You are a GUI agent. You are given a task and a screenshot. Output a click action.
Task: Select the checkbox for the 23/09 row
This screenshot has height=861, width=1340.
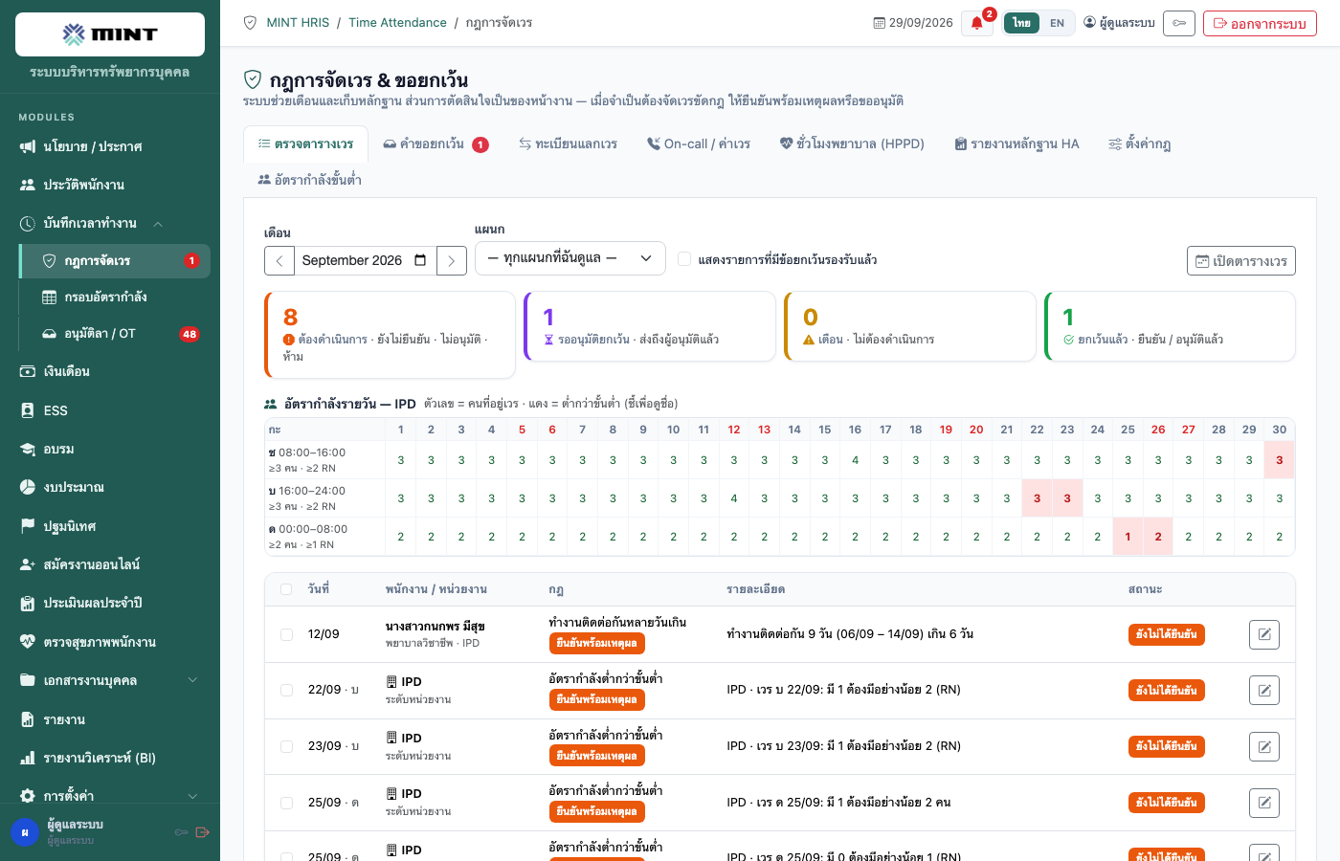pos(286,746)
